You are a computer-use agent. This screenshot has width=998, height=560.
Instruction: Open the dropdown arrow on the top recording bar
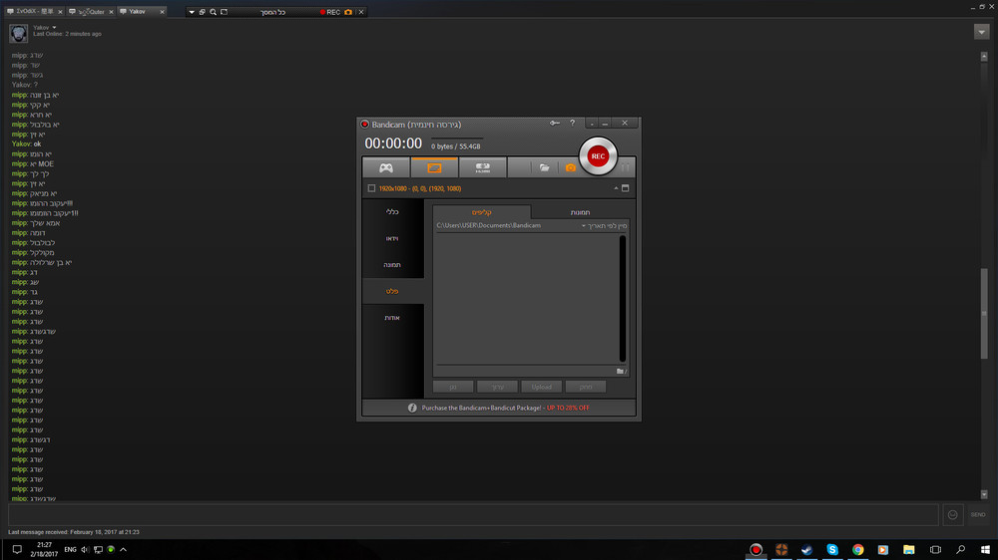(x=191, y=12)
